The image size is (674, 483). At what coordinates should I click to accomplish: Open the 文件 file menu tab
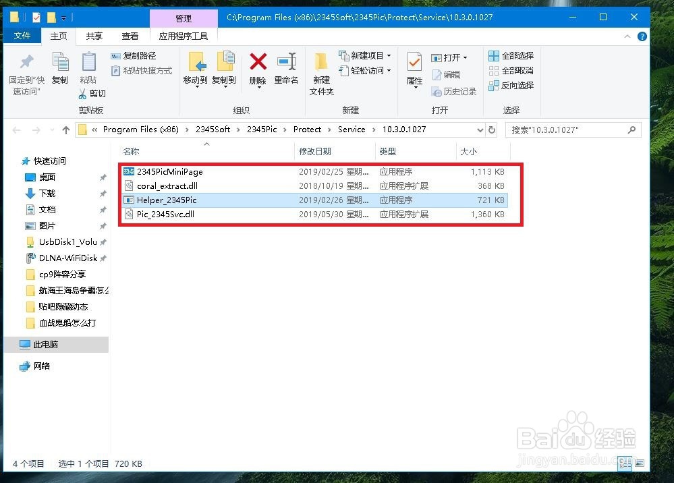22,36
